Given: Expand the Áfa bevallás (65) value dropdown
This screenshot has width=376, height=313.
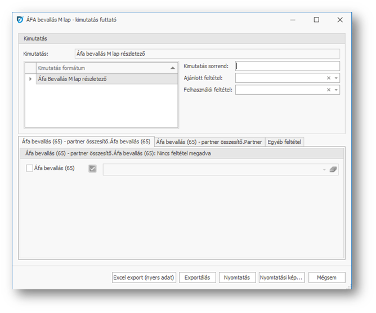Looking at the screenshot, I should coord(324,169).
